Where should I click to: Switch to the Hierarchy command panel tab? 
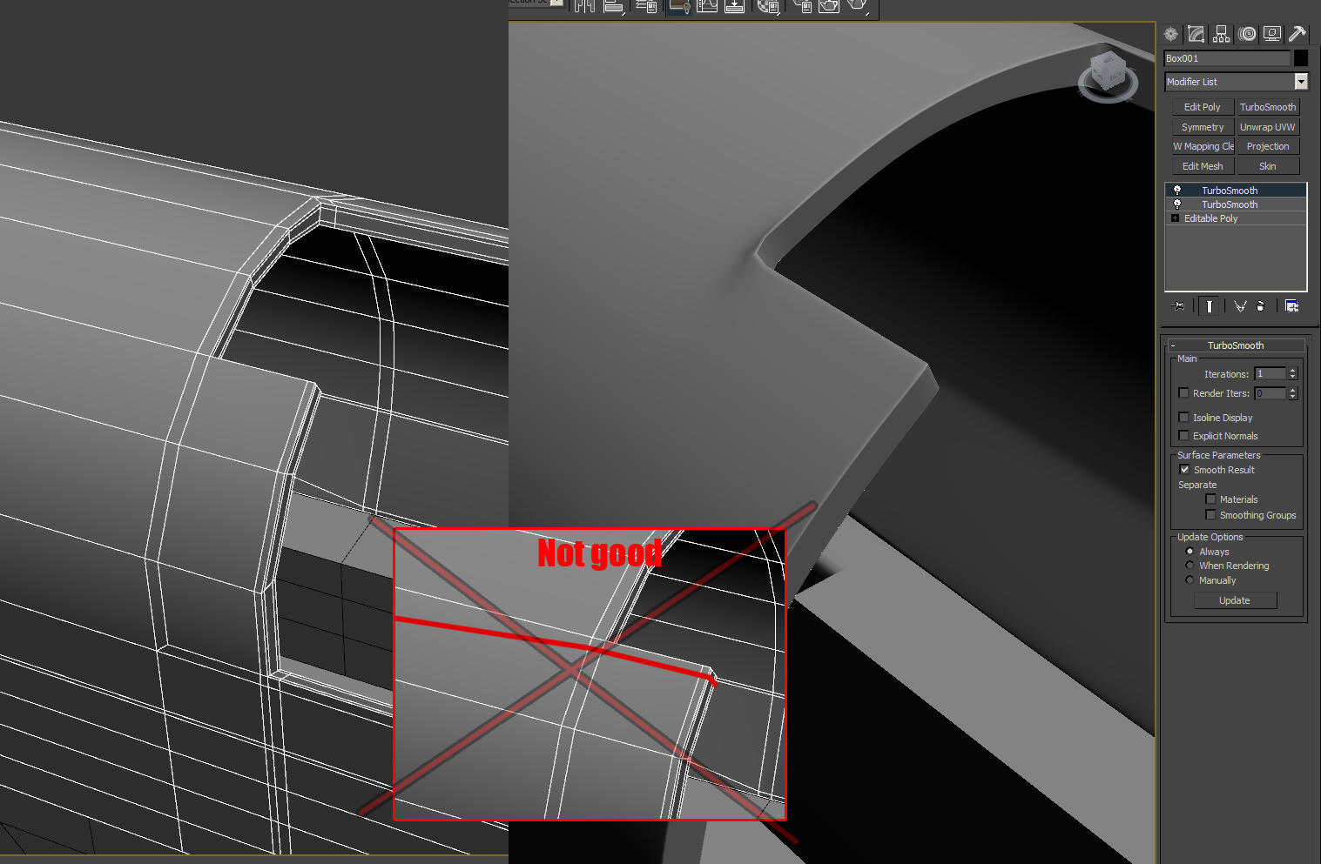pos(1222,34)
